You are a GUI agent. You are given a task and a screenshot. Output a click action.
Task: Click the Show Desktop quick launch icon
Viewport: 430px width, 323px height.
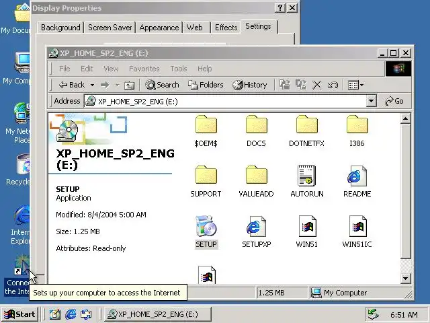[x=54, y=314]
